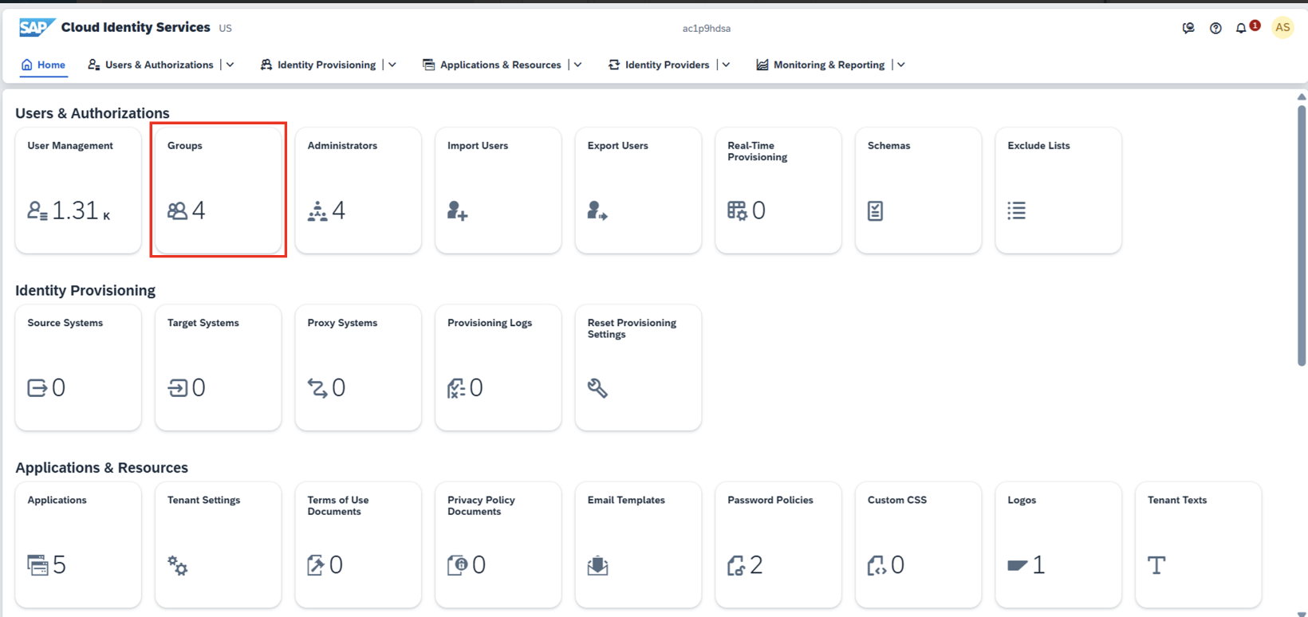This screenshot has height=617, width=1308.
Task: Expand the Users & Authorizations dropdown arrow
Action: click(230, 65)
